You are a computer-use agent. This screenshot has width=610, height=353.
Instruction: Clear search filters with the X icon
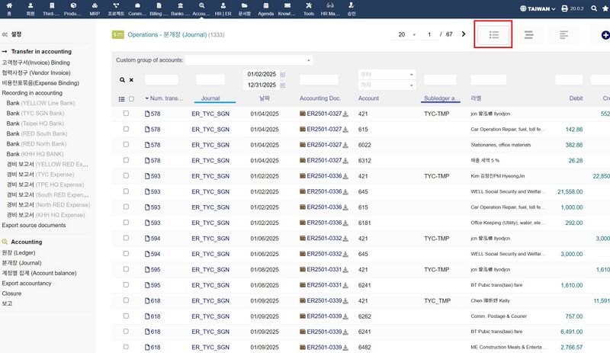pyautogui.click(x=131, y=80)
